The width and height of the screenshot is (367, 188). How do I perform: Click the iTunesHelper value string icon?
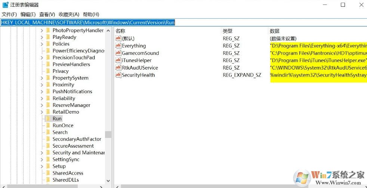pos(118,60)
